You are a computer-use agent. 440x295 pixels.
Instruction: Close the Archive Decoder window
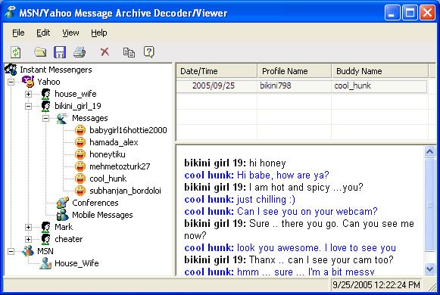(427, 13)
